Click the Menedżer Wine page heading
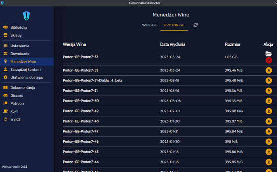The height and width of the screenshot is (172, 277). point(171,15)
